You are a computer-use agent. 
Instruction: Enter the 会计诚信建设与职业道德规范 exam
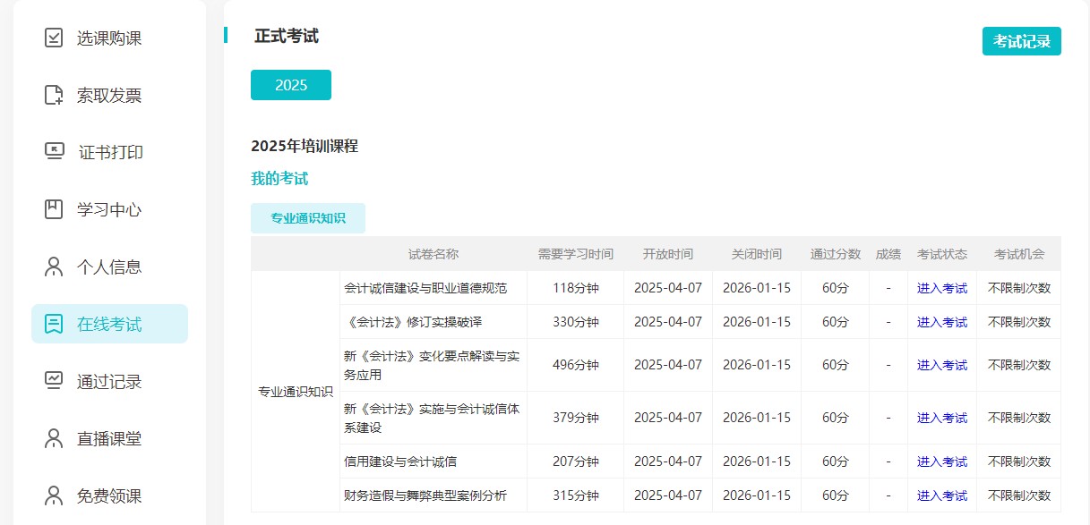pyautogui.click(x=941, y=287)
